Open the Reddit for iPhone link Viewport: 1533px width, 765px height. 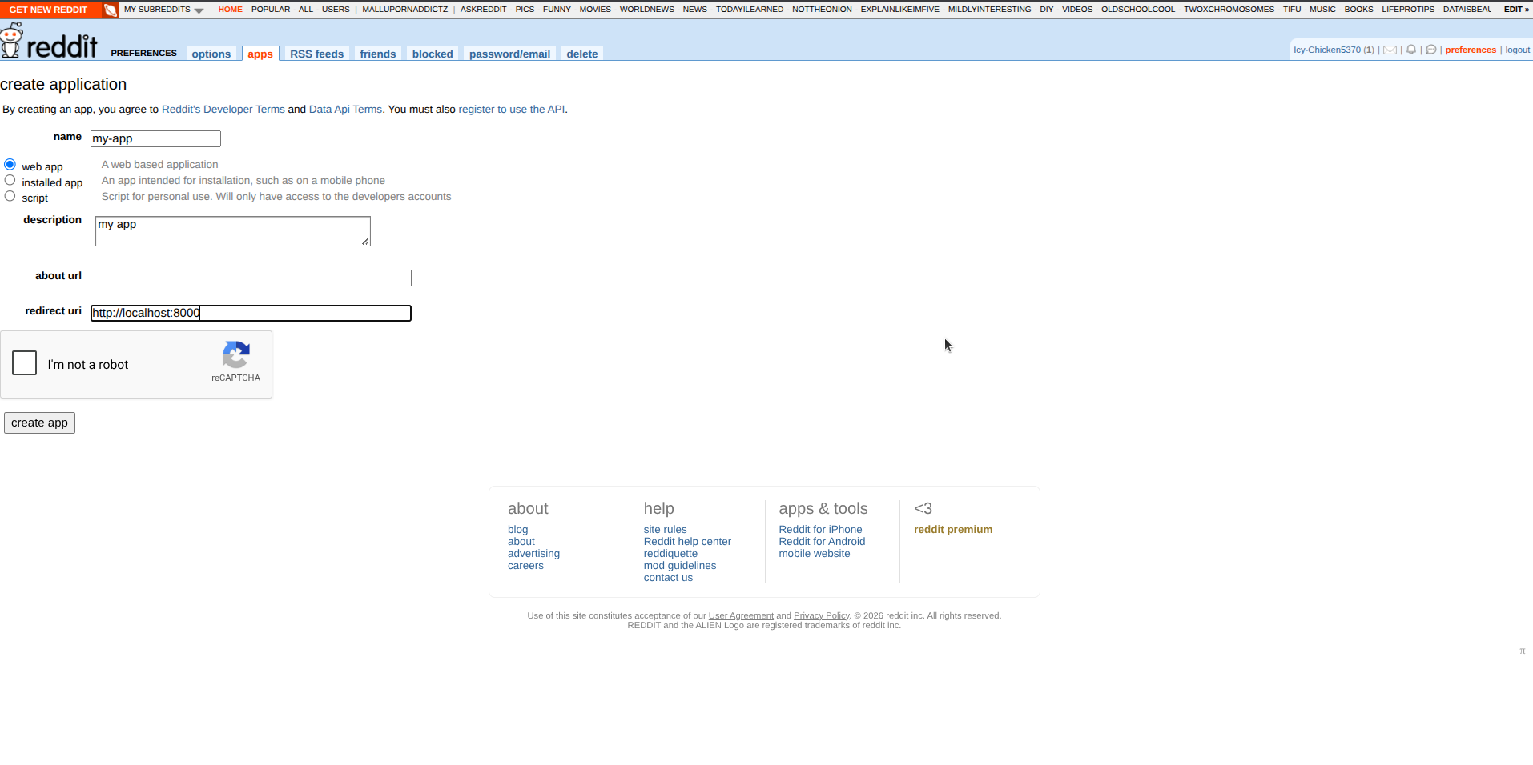[x=820, y=530]
